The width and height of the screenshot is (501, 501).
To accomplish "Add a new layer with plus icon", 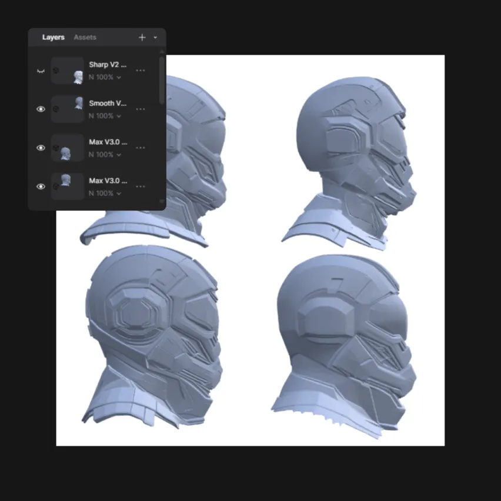I will (142, 38).
